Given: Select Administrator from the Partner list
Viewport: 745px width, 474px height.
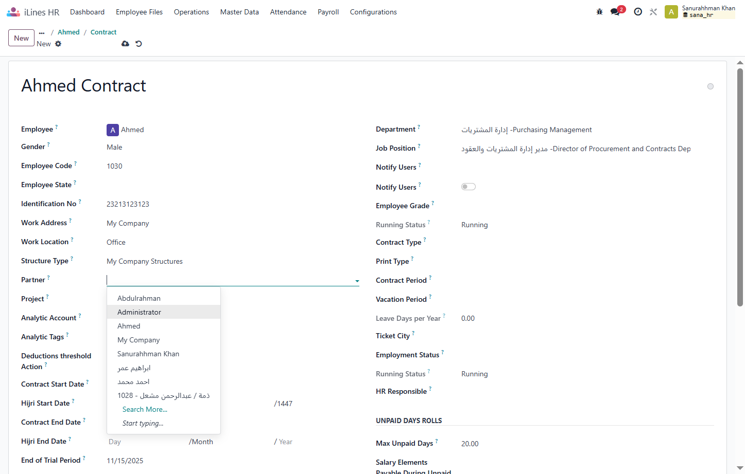Looking at the screenshot, I should pos(164,312).
